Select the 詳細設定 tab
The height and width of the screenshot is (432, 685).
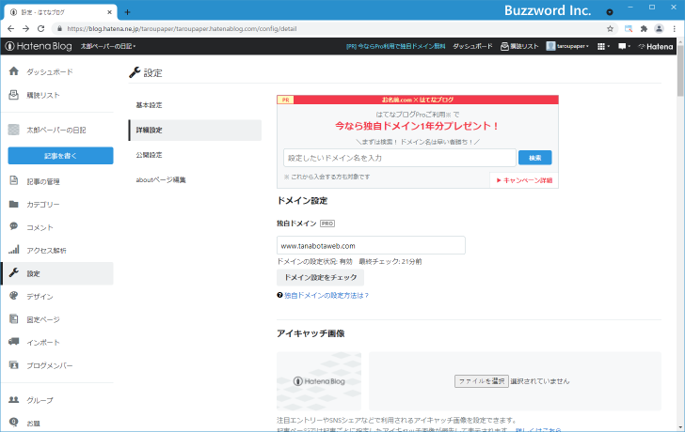196,130
